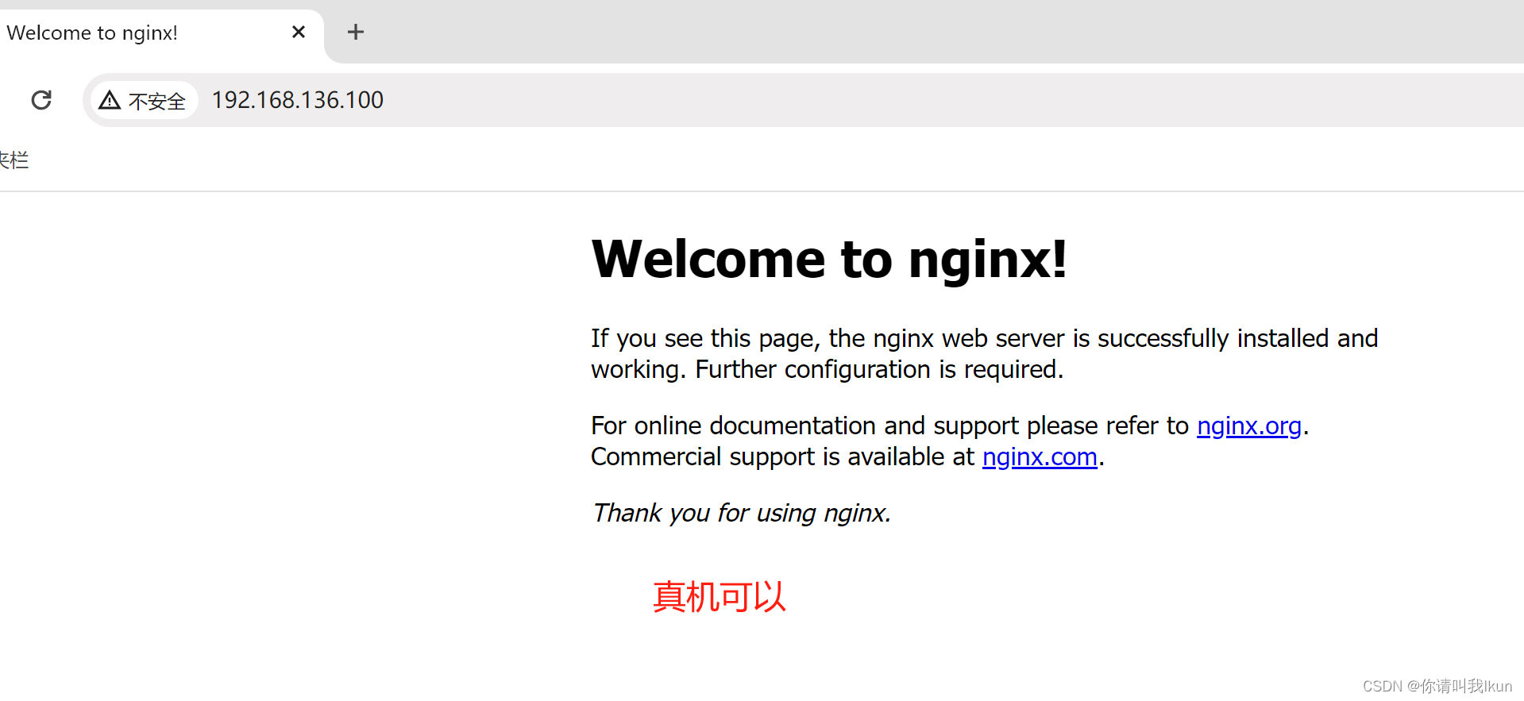Click the Welcome to nginx! page heading
The height and width of the screenshot is (701, 1524).
(x=829, y=259)
